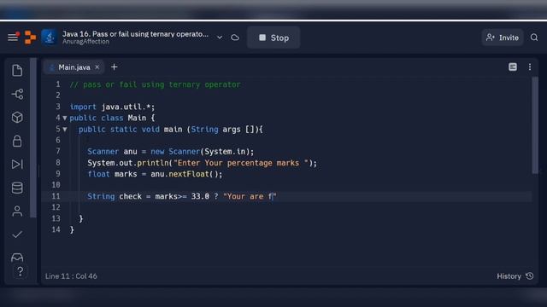Screen dimensions: 547x307
Task: Click the Line 11 : Col 46 status
Action: [71, 276]
